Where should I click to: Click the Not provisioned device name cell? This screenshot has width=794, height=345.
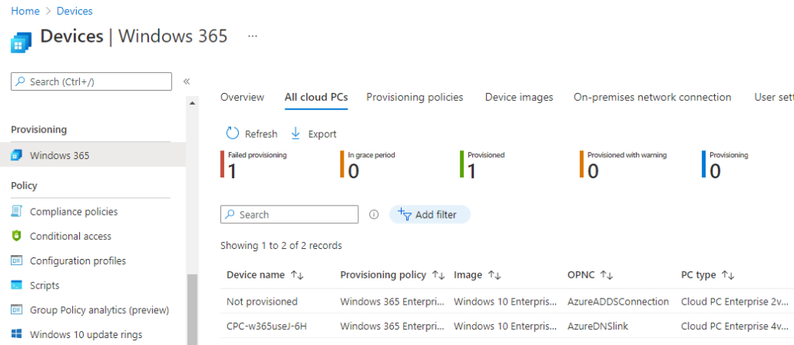(262, 302)
